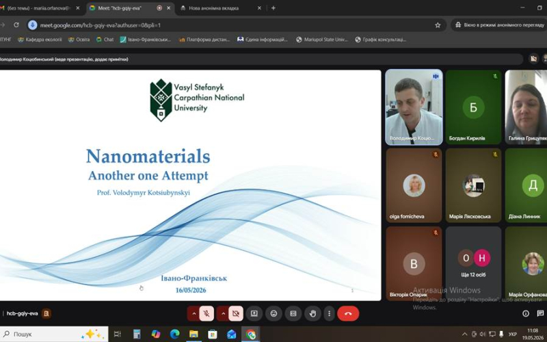Leave the call with red hang-up button
The width and height of the screenshot is (547, 342).
[x=348, y=313]
